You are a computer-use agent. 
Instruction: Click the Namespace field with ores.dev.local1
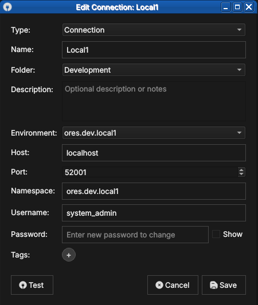coord(154,191)
